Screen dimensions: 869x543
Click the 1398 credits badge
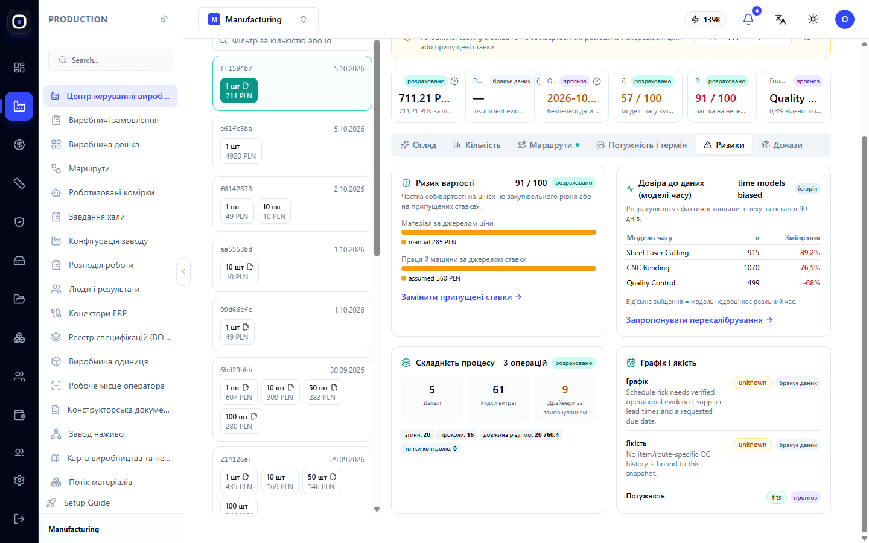click(x=705, y=19)
